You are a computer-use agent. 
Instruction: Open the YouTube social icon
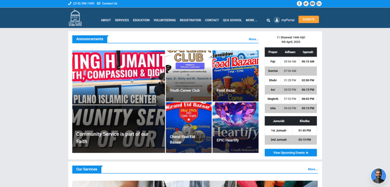pos(312,3)
